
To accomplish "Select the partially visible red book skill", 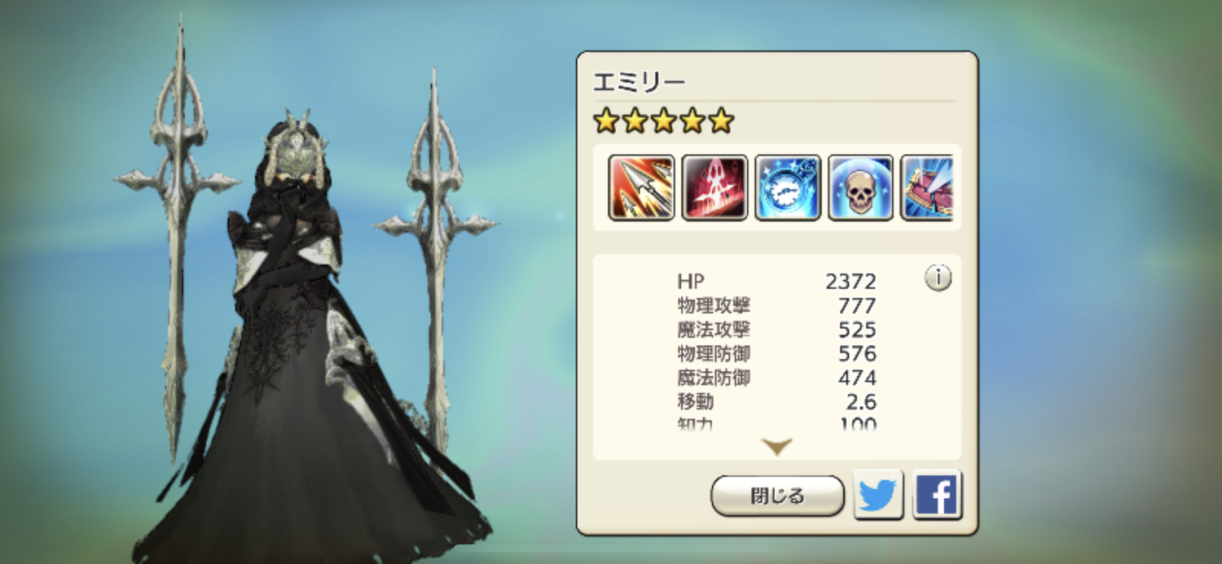I will [x=927, y=188].
